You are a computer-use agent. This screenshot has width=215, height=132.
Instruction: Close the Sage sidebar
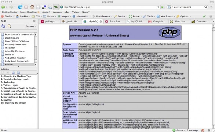[34, 21]
